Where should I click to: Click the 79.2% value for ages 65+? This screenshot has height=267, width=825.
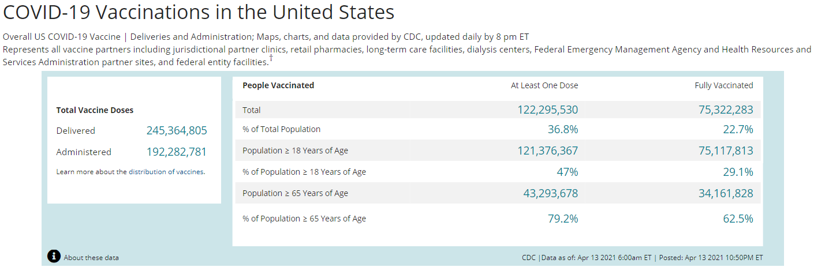(562, 219)
